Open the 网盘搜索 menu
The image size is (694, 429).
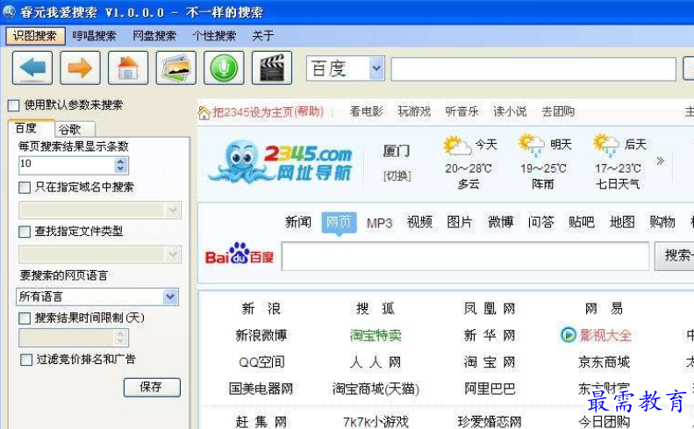point(154,36)
